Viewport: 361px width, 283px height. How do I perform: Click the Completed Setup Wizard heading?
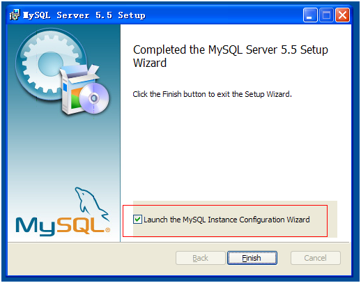point(231,56)
